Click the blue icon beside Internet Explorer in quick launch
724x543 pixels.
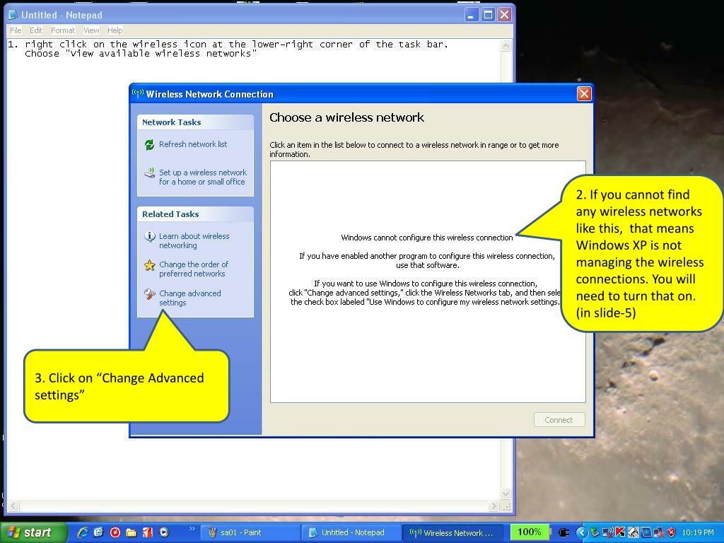tap(98, 532)
